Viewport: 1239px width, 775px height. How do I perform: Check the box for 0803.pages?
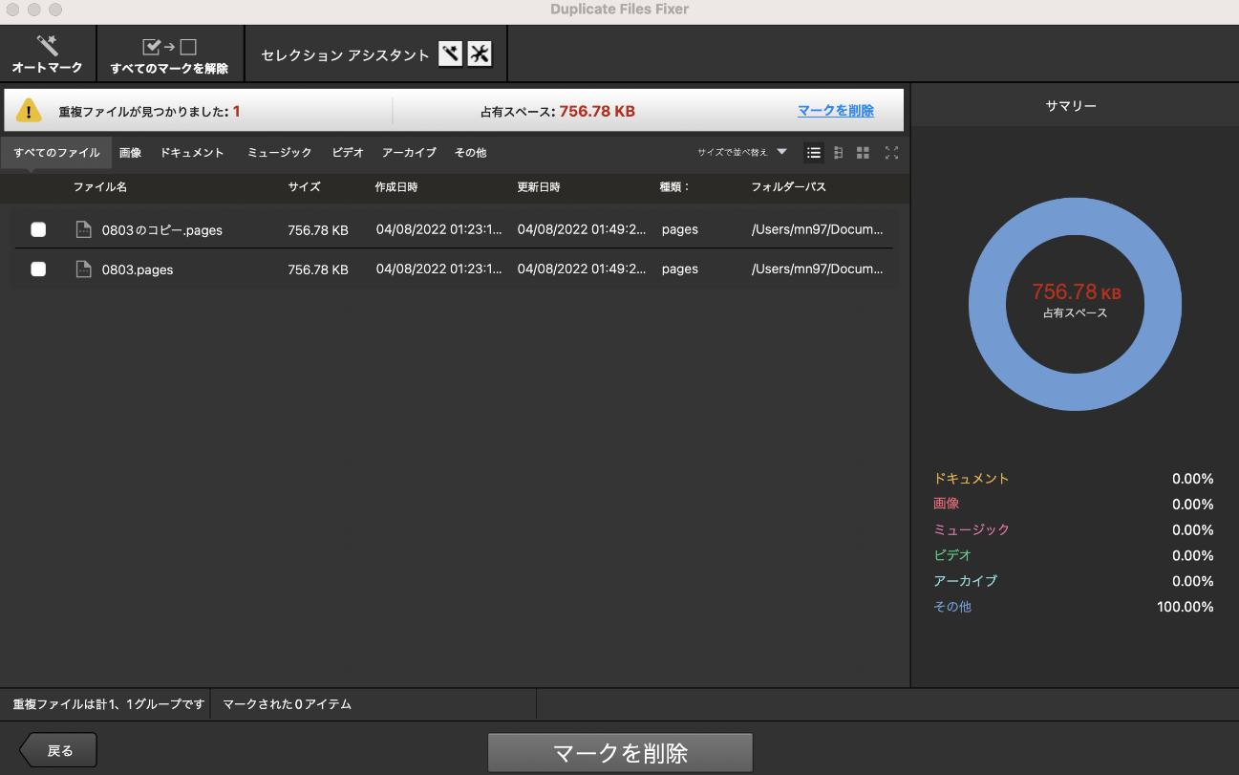[38, 269]
